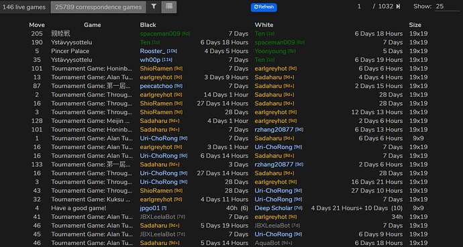Open the Ystävyysottelu game at move 190
Image resolution: width=463 pixels, height=247 pixels.
[x=71, y=42]
